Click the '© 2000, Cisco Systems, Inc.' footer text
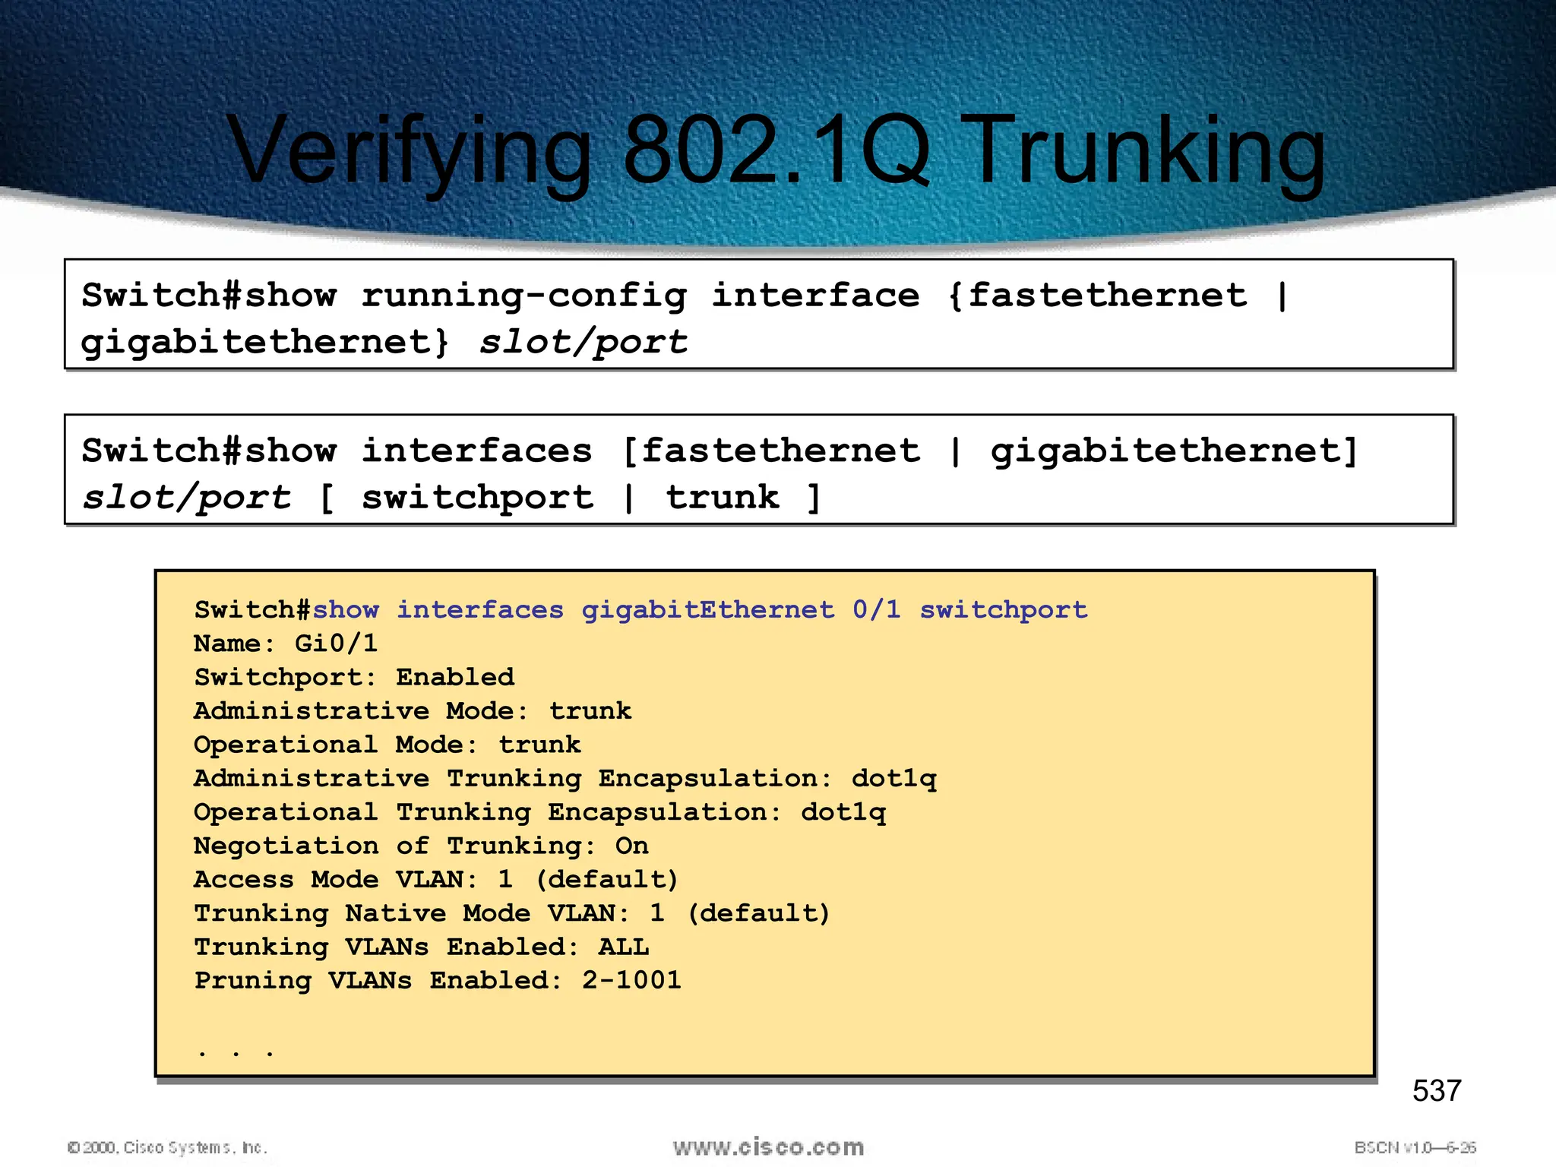The height and width of the screenshot is (1167, 1556). 167,1147
